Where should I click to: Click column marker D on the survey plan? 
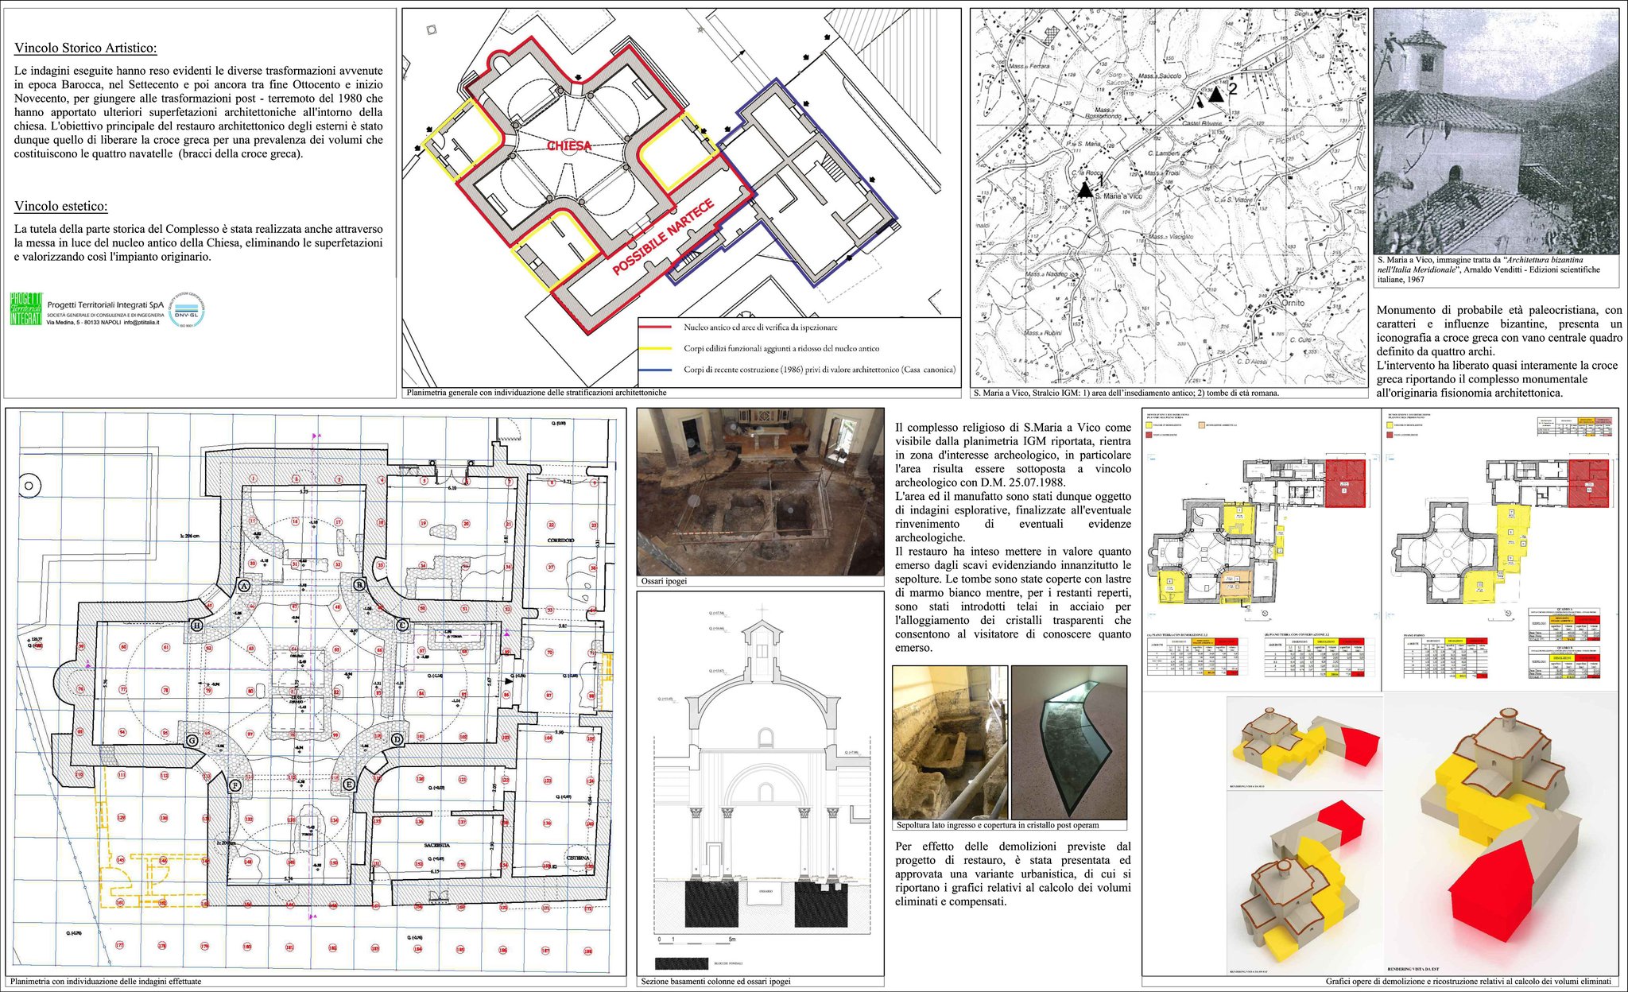[397, 739]
